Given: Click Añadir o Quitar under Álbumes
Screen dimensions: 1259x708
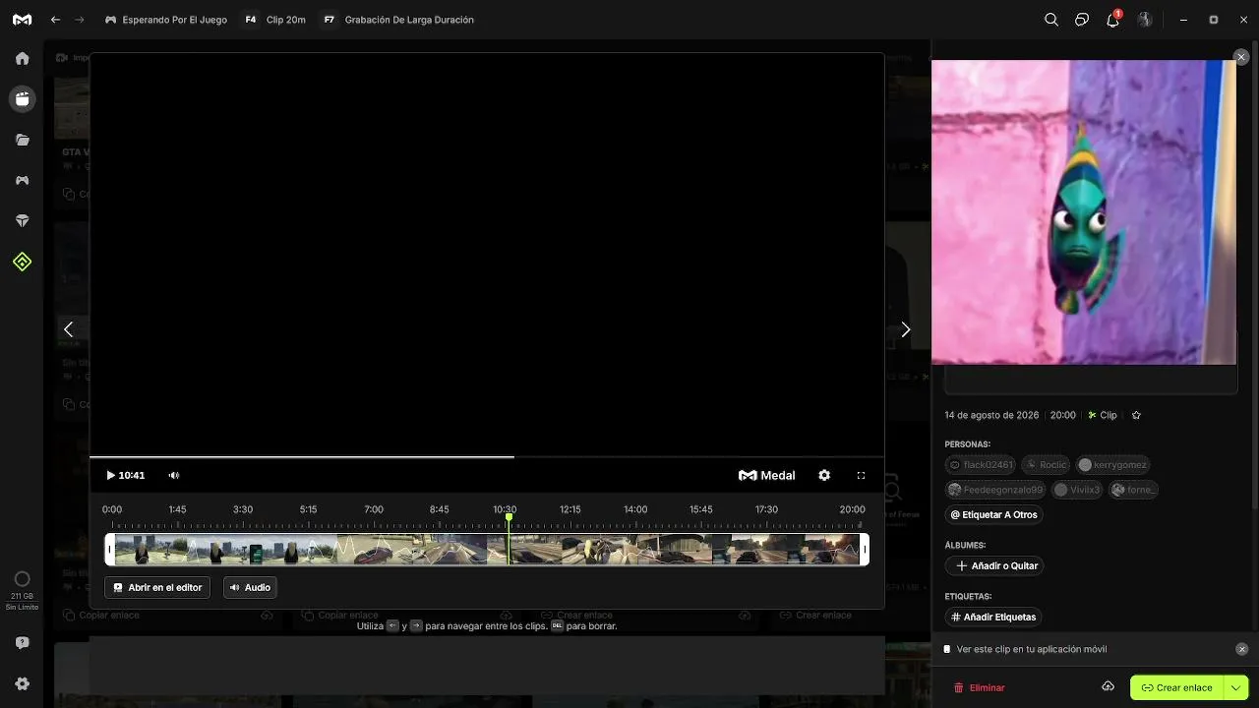Looking at the screenshot, I should [x=995, y=565].
